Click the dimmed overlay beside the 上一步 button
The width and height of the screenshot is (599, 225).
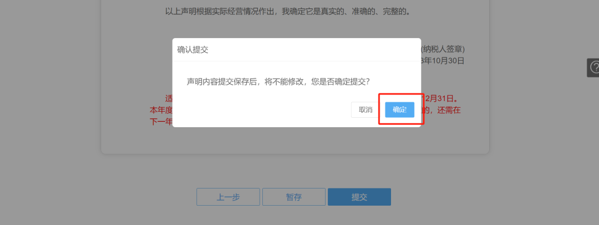153,197
